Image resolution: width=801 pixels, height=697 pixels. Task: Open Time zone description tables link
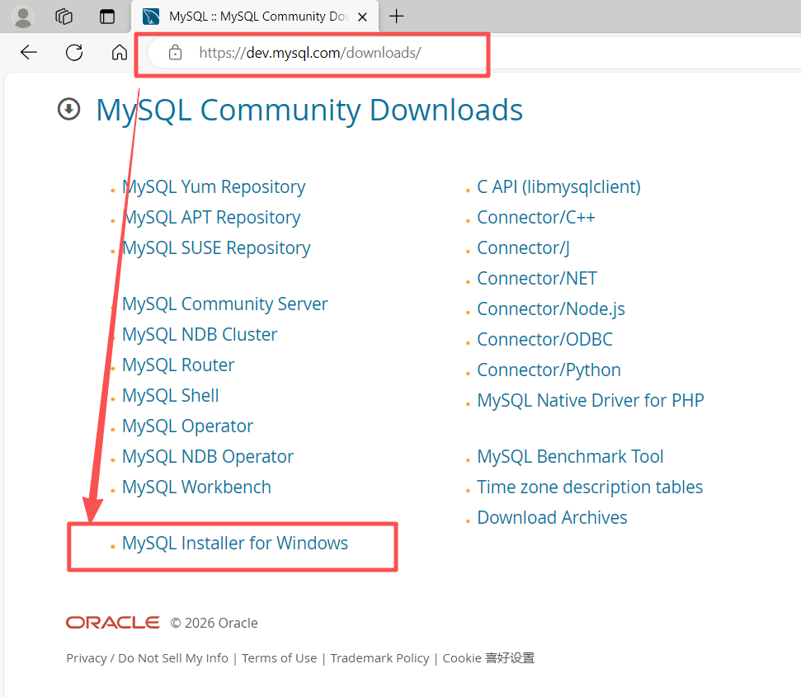coord(590,487)
